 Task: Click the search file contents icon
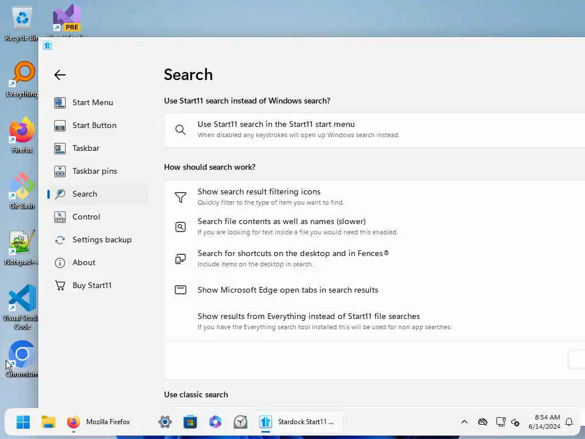click(180, 226)
